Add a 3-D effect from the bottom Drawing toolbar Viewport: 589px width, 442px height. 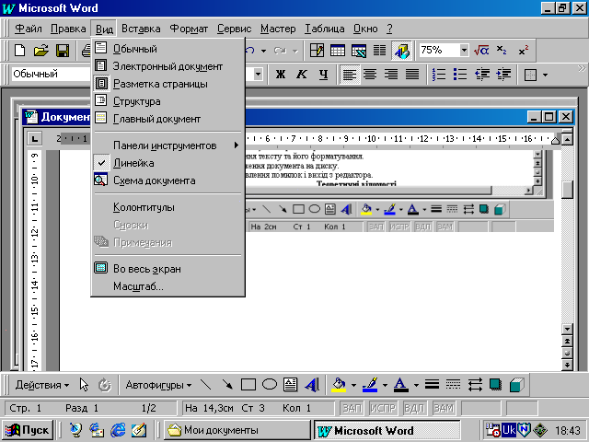pyautogui.click(x=517, y=385)
